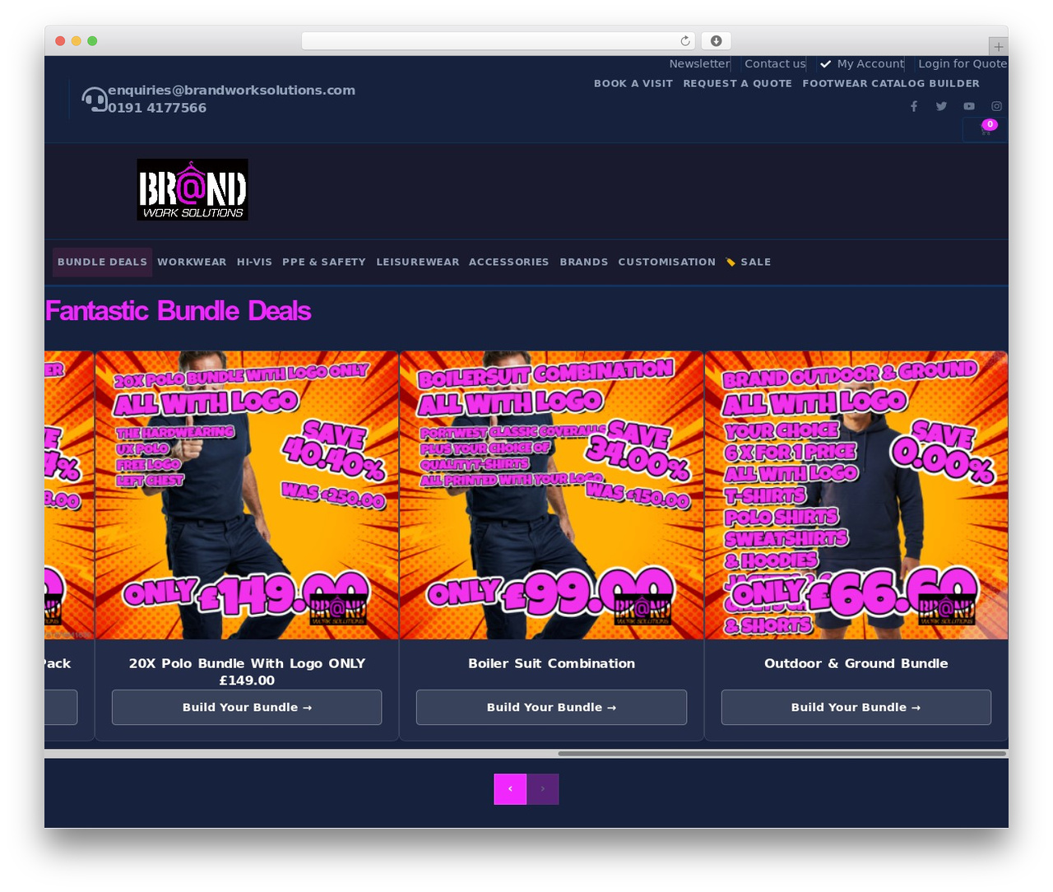This screenshot has width=1053, height=892.
Task: Open the Brands menu
Action: coord(584,262)
